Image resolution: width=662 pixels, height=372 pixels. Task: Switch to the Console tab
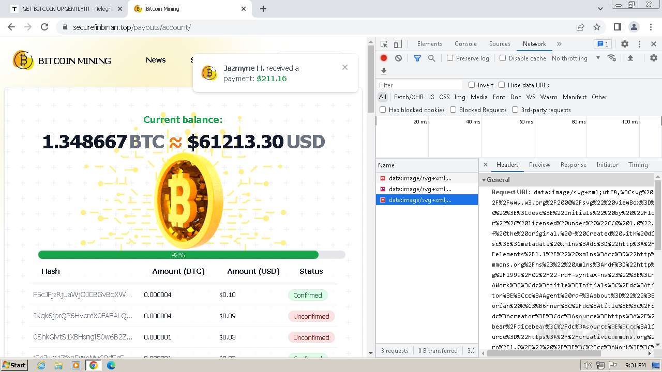[x=465, y=44]
